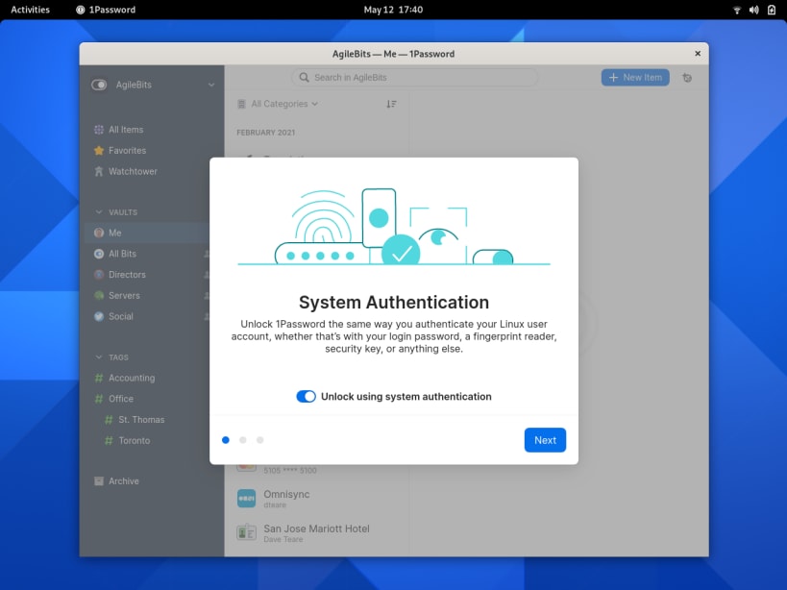Screen dimensions: 787x590
Task: Select the All Bits vault icon
Action: tap(99, 254)
